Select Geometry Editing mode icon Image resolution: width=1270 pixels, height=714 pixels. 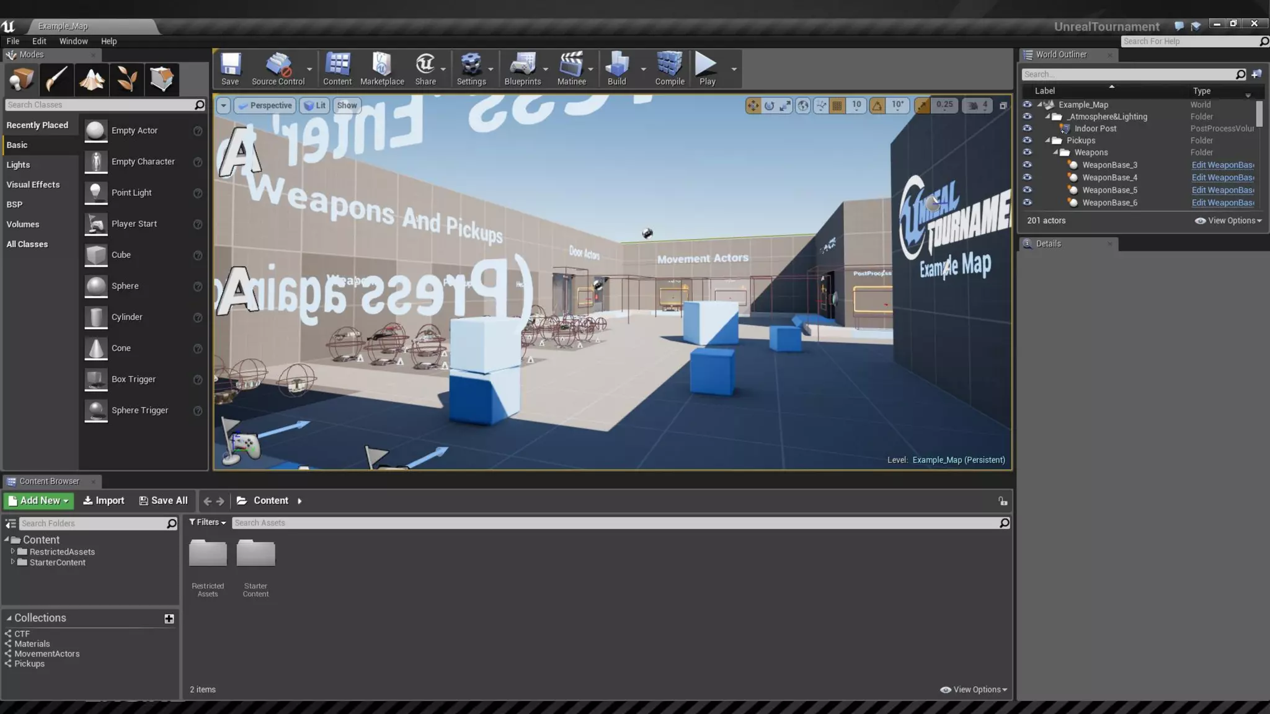click(x=162, y=79)
